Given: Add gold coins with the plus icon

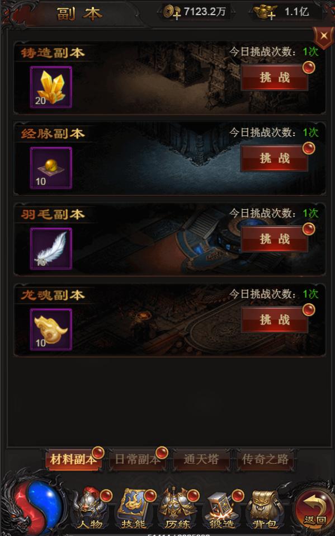Looking at the screenshot, I should pos(171,12).
